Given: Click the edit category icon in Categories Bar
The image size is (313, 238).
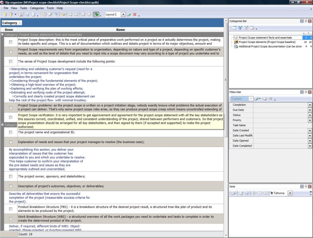Looking at the screenshot, I should click(x=246, y=28).
